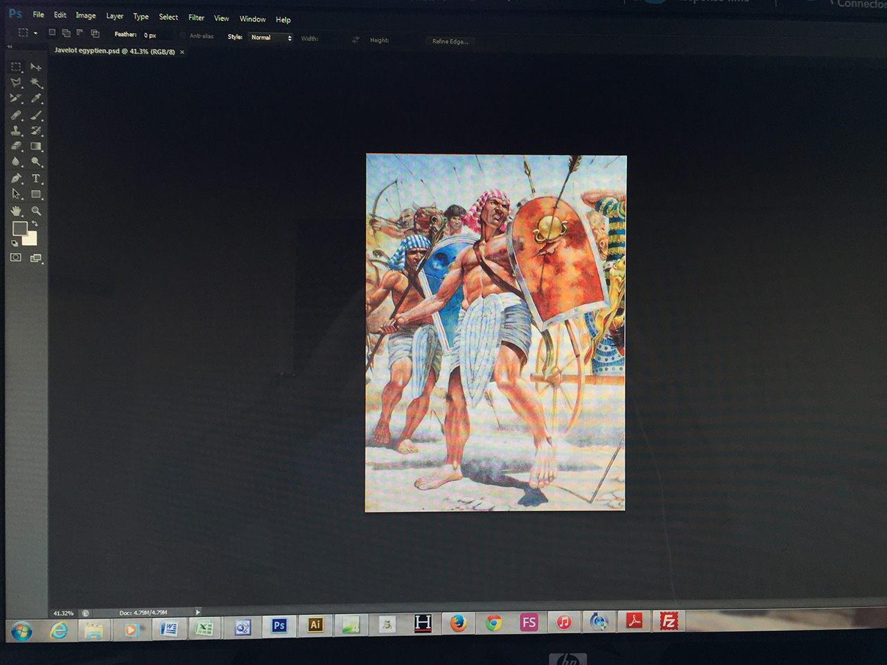Click the Feather input field
This screenshot has width=887, height=665.
click(x=157, y=35)
